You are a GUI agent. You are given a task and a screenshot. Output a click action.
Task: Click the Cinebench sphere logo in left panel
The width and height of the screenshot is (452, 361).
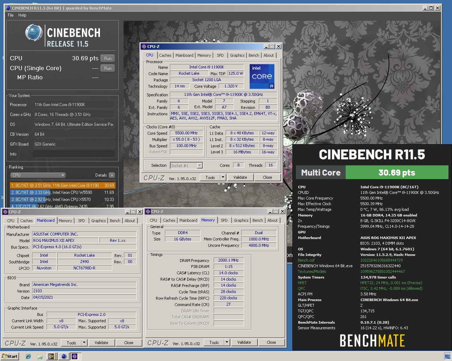tap(34, 33)
